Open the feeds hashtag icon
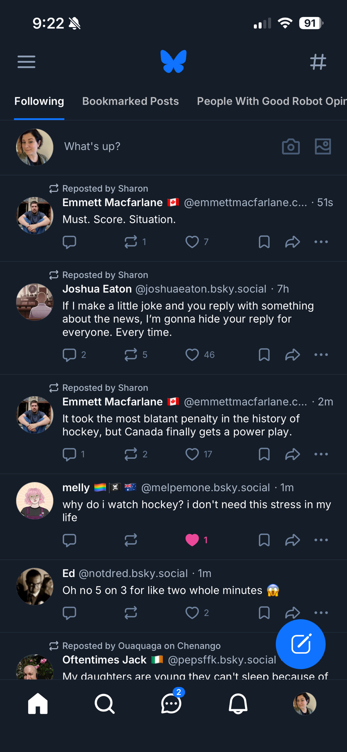 [x=318, y=62]
